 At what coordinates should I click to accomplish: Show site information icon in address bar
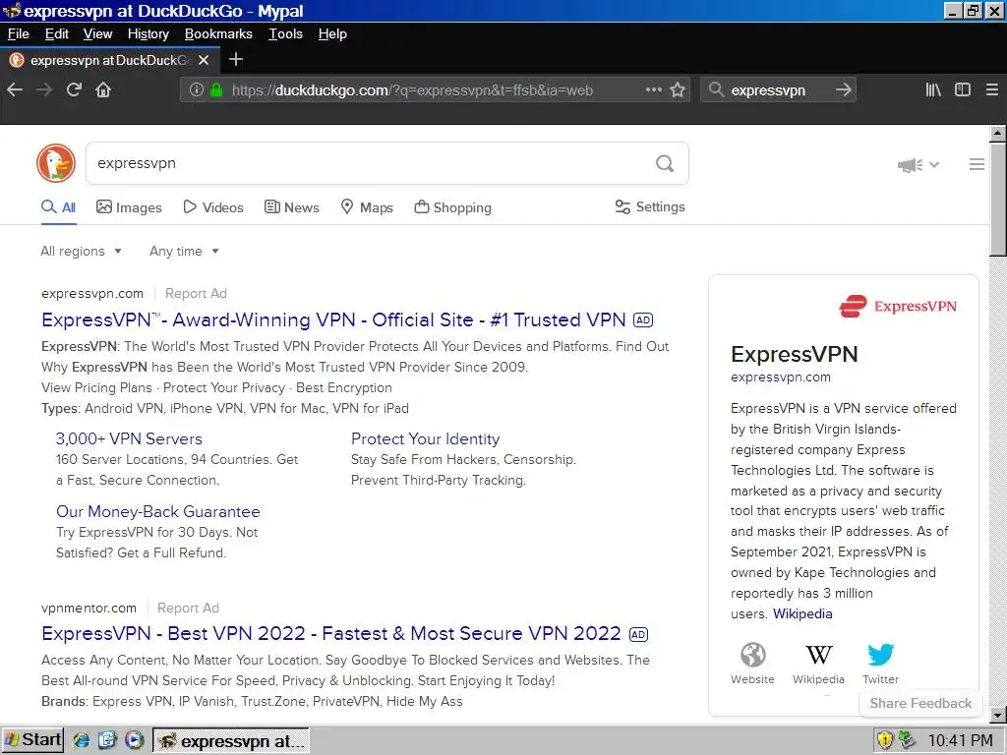click(x=197, y=89)
